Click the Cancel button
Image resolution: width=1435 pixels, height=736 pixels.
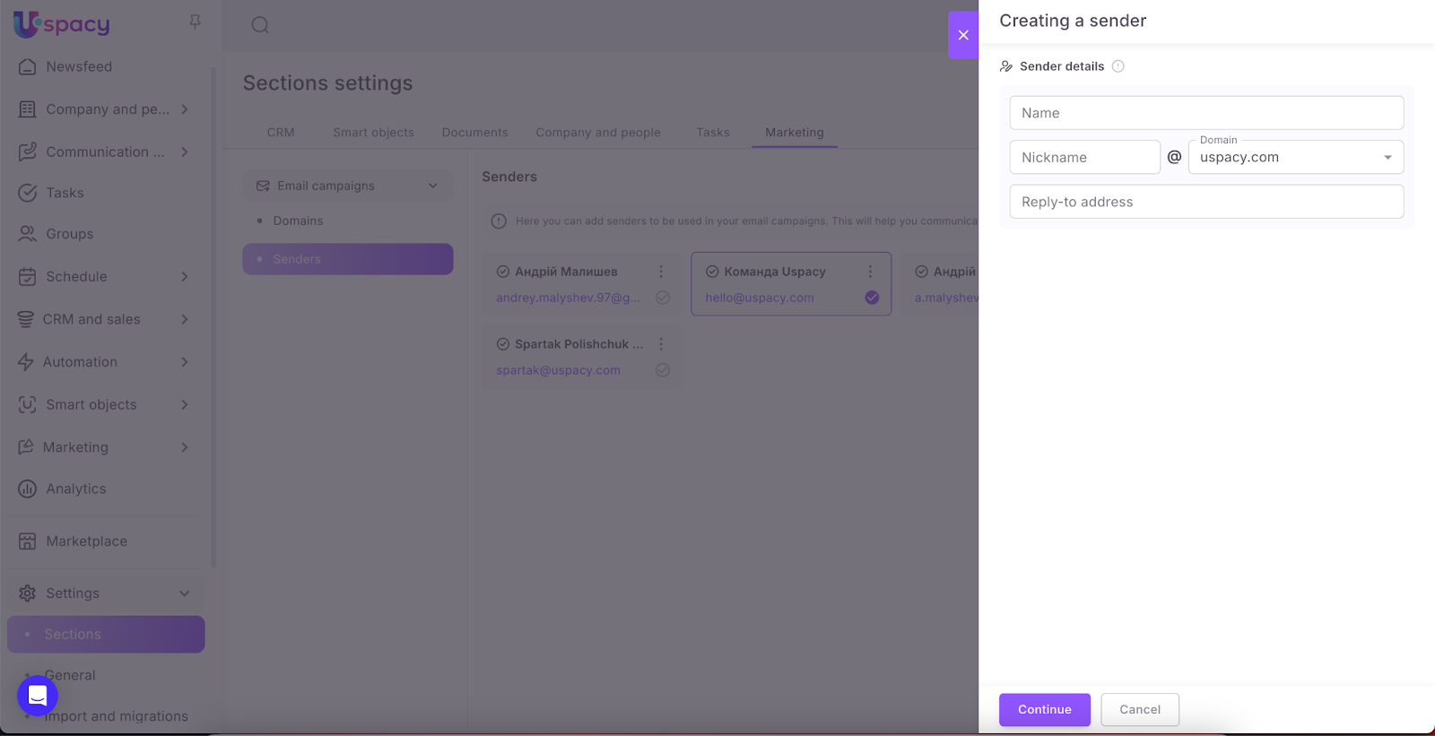pos(1139,709)
